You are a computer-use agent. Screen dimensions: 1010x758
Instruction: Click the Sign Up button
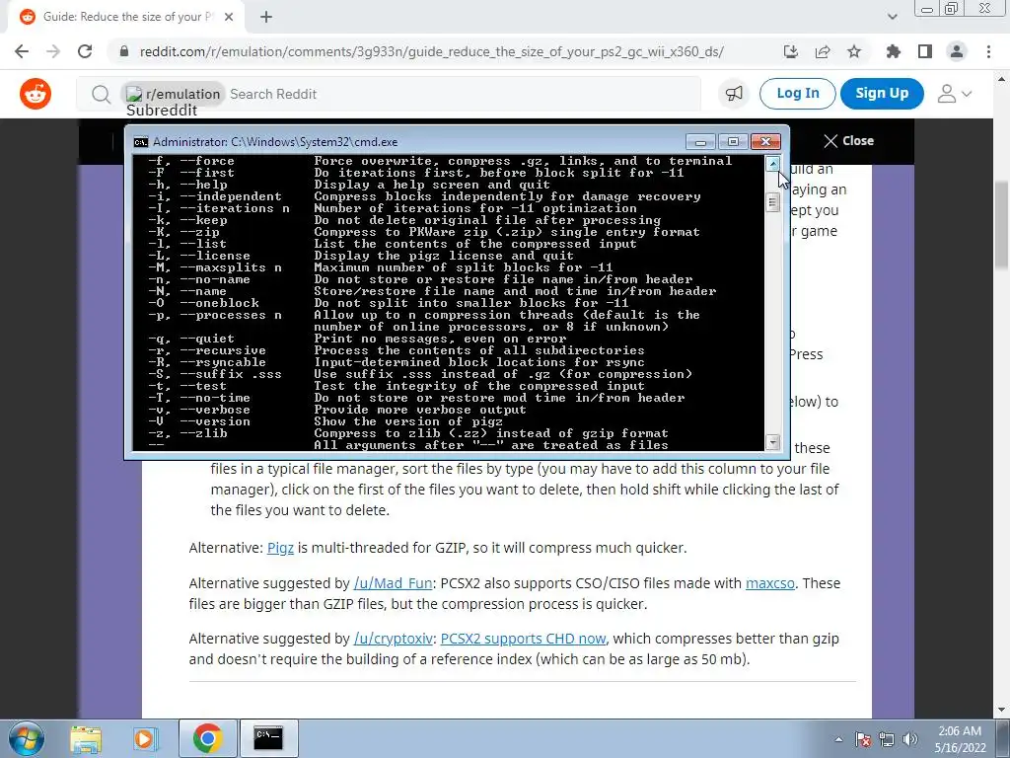tap(882, 94)
